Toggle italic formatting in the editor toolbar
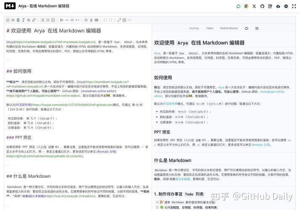This screenshot has height=210, width=300. pos(23,20)
